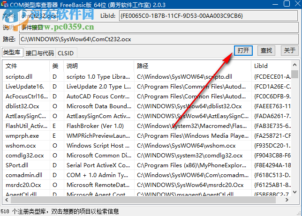Click description 'AztEasySignCom Activ...'
This screenshot has height=216, width=302.
tap(98, 116)
